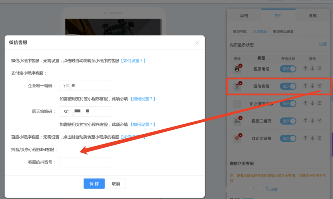
Task: Click the 客服二维码 label text
Action: point(261,121)
